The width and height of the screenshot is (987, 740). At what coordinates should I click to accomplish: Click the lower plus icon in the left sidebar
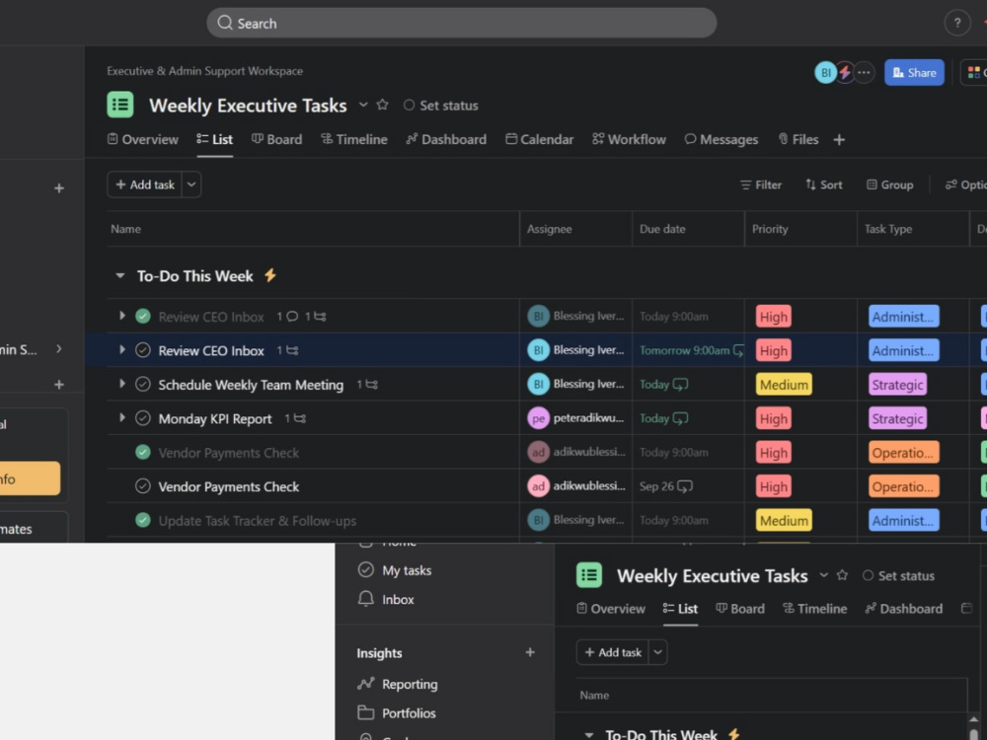pyautogui.click(x=59, y=385)
